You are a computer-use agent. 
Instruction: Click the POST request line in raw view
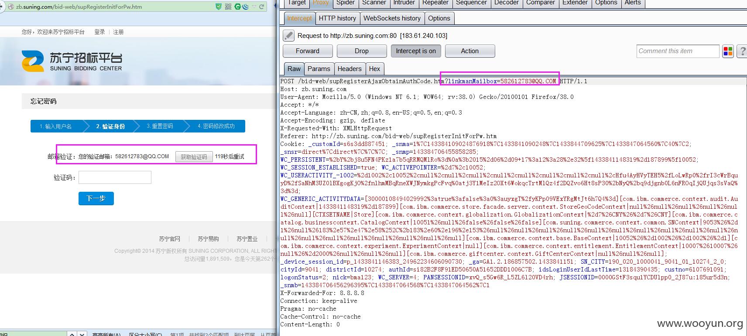tap(434, 81)
